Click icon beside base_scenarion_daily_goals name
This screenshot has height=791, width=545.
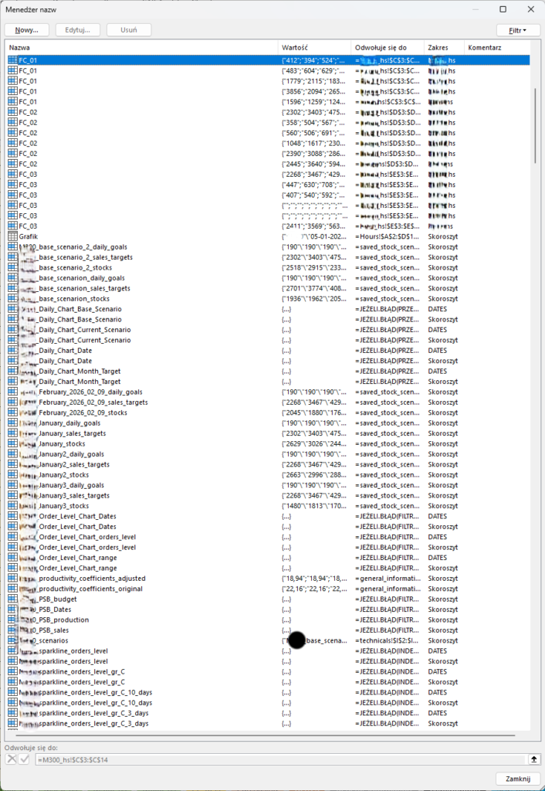12,278
